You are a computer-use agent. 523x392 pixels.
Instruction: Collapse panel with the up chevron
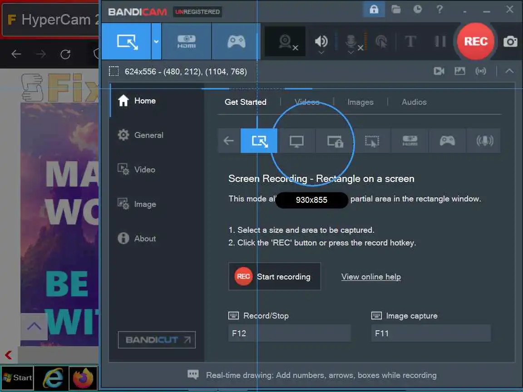509,71
